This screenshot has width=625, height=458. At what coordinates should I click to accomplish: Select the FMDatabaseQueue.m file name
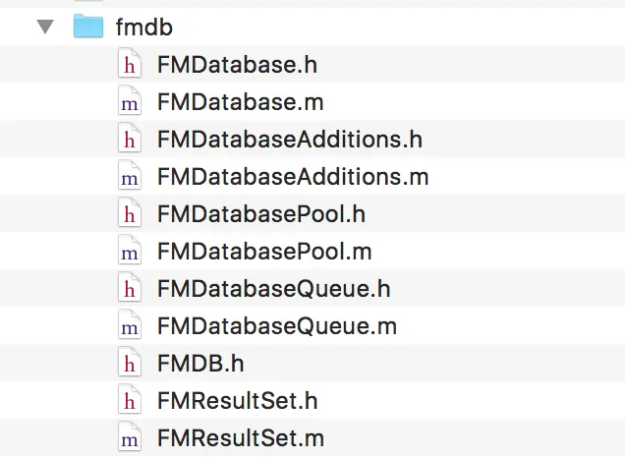tap(277, 326)
